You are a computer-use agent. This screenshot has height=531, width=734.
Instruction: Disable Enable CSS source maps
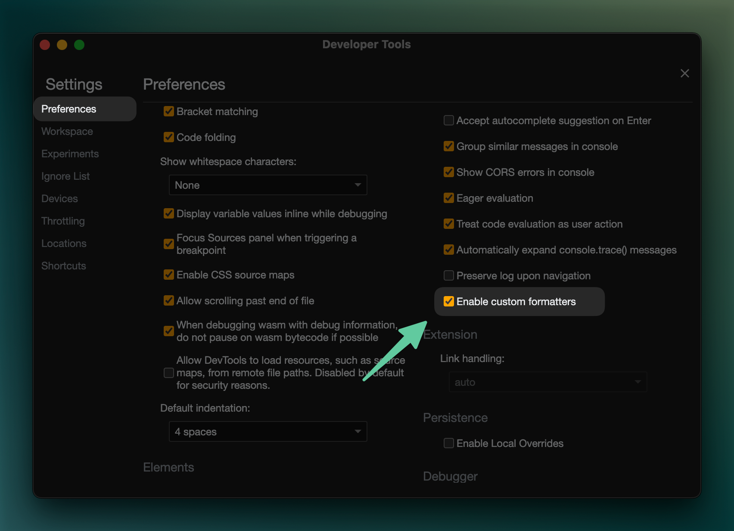coord(168,275)
